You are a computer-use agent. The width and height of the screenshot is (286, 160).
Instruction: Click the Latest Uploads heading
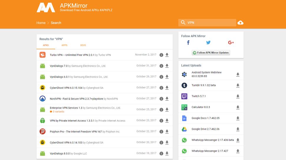(191, 65)
